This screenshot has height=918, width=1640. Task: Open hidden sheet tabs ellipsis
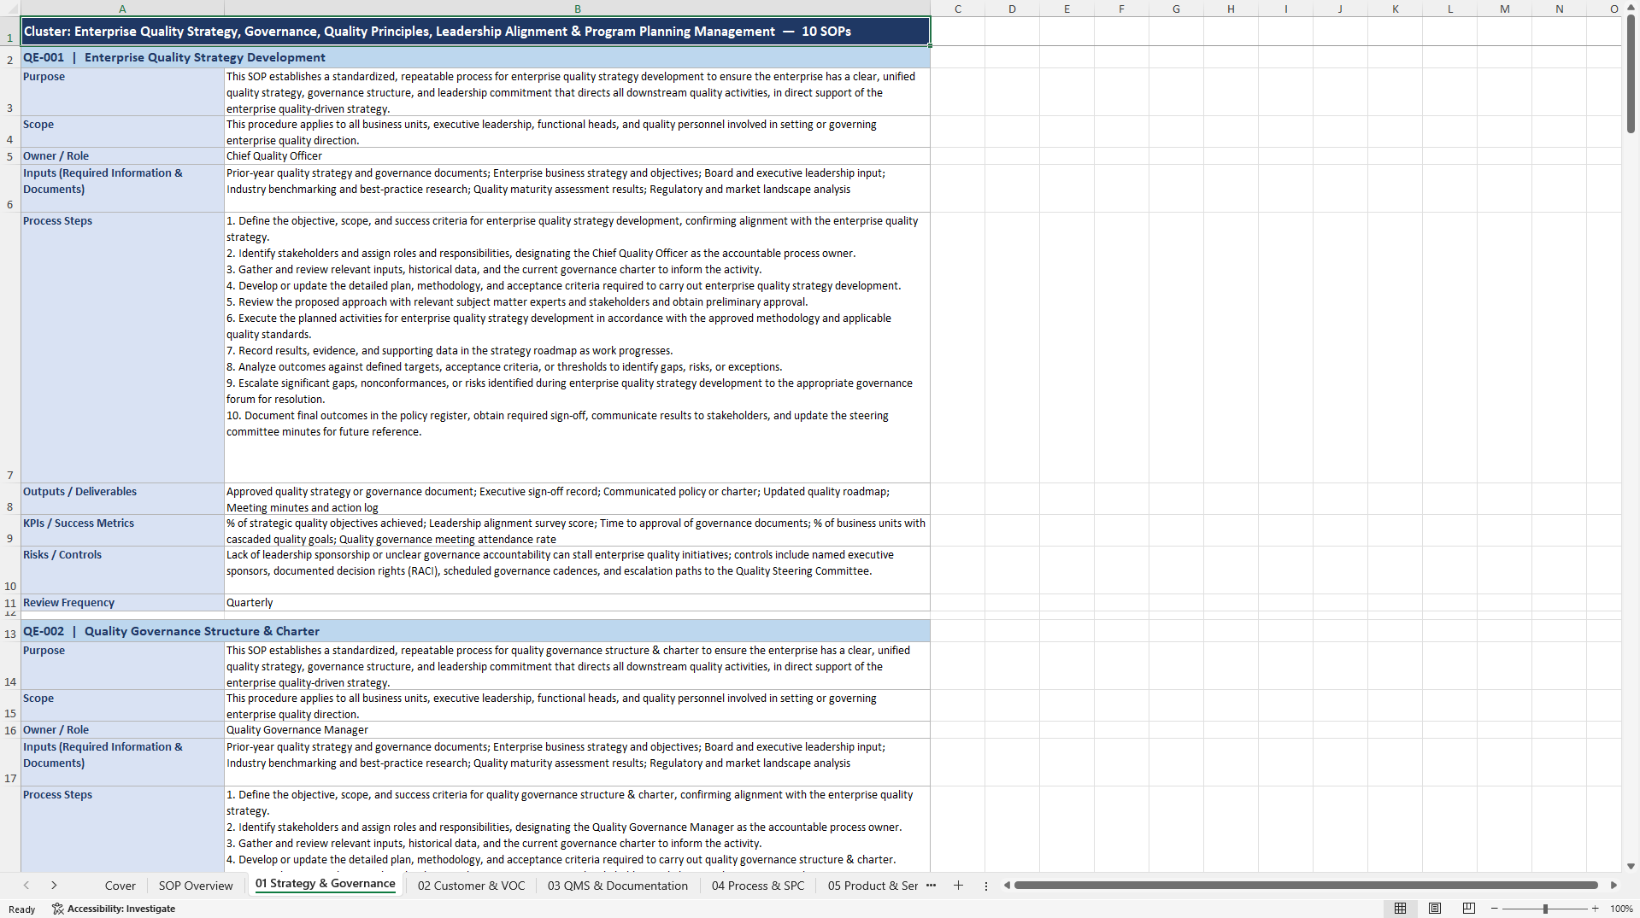(931, 886)
